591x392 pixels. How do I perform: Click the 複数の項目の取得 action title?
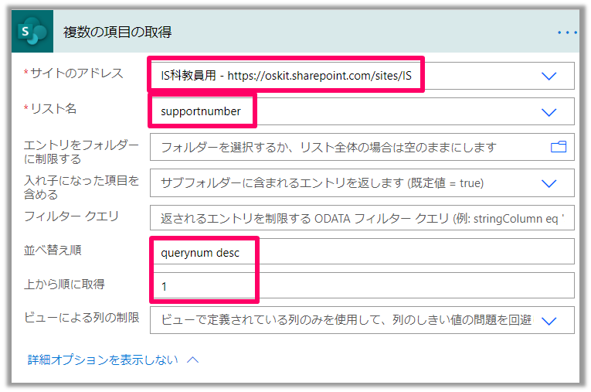click(x=117, y=32)
